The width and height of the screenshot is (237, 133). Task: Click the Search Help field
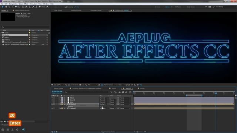220,7
